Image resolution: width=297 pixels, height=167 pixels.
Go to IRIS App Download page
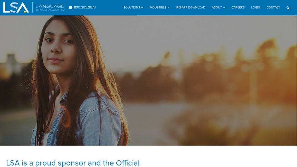[x=190, y=7]
